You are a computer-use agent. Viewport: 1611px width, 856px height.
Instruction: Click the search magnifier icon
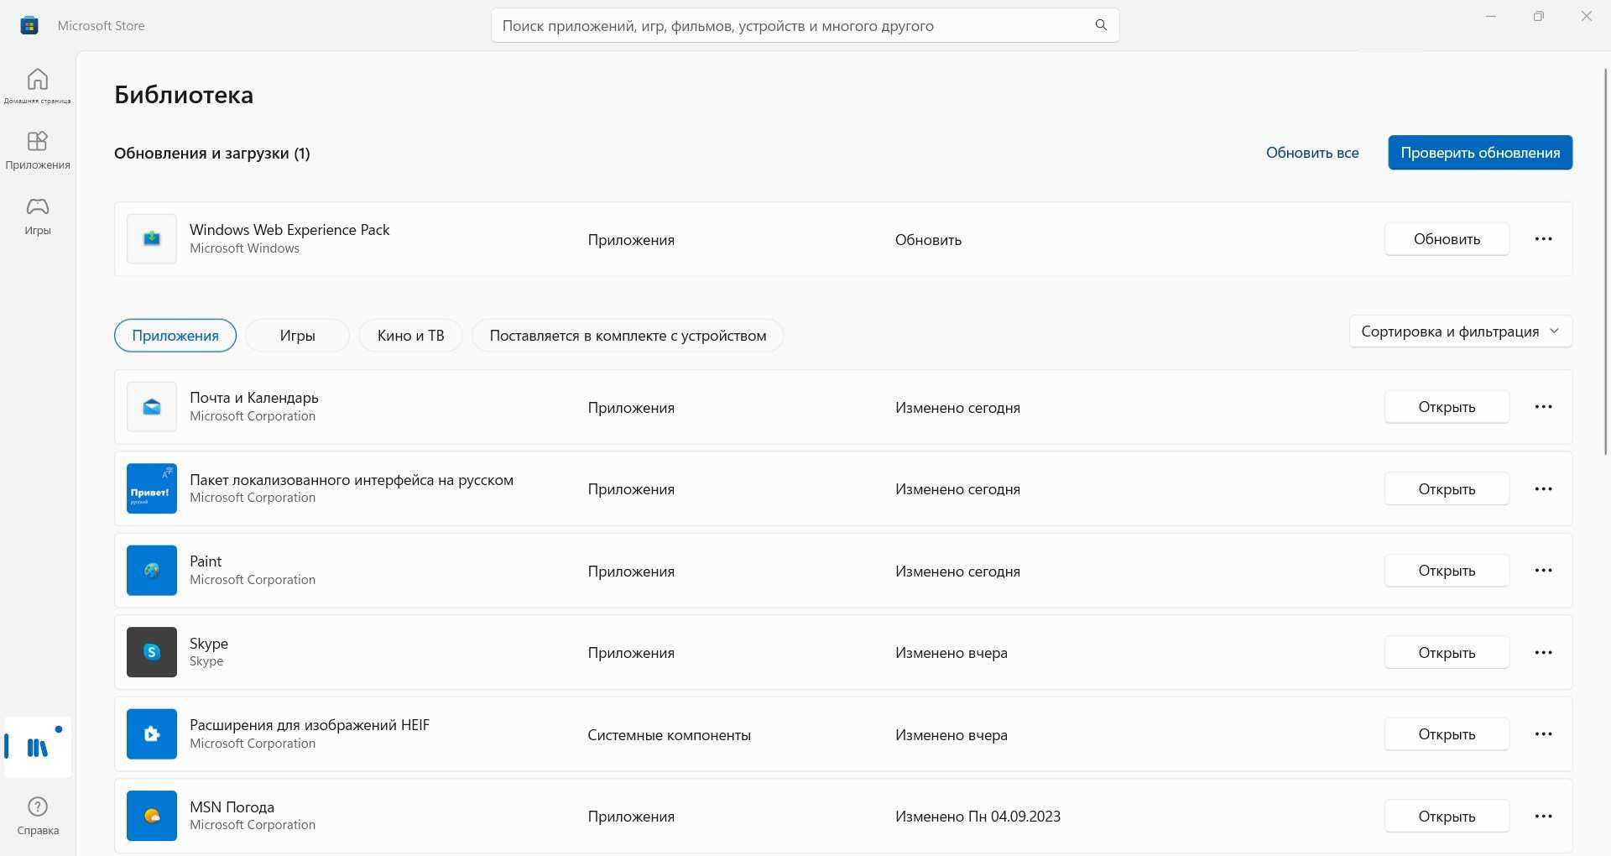click(1101, 25)
